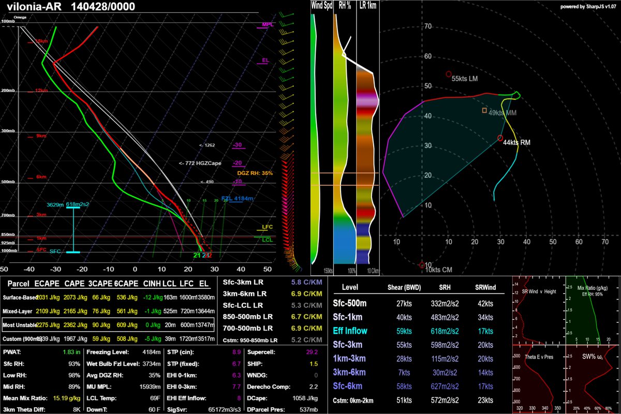Click the Surface-Based CAPE value '2073 J/kg'
Image resolution: width=621 pixels, height=414 pixels.
[x=74, y=298]
